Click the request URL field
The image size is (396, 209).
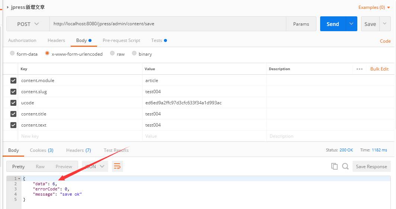(168, 24)
